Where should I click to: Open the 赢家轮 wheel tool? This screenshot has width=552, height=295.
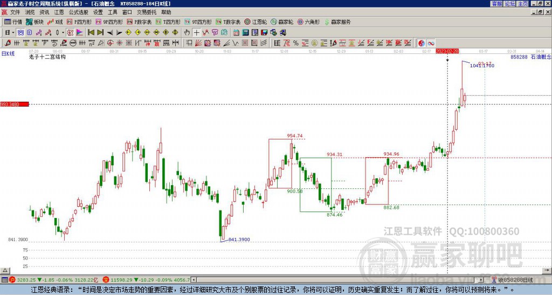coord(282,22)
